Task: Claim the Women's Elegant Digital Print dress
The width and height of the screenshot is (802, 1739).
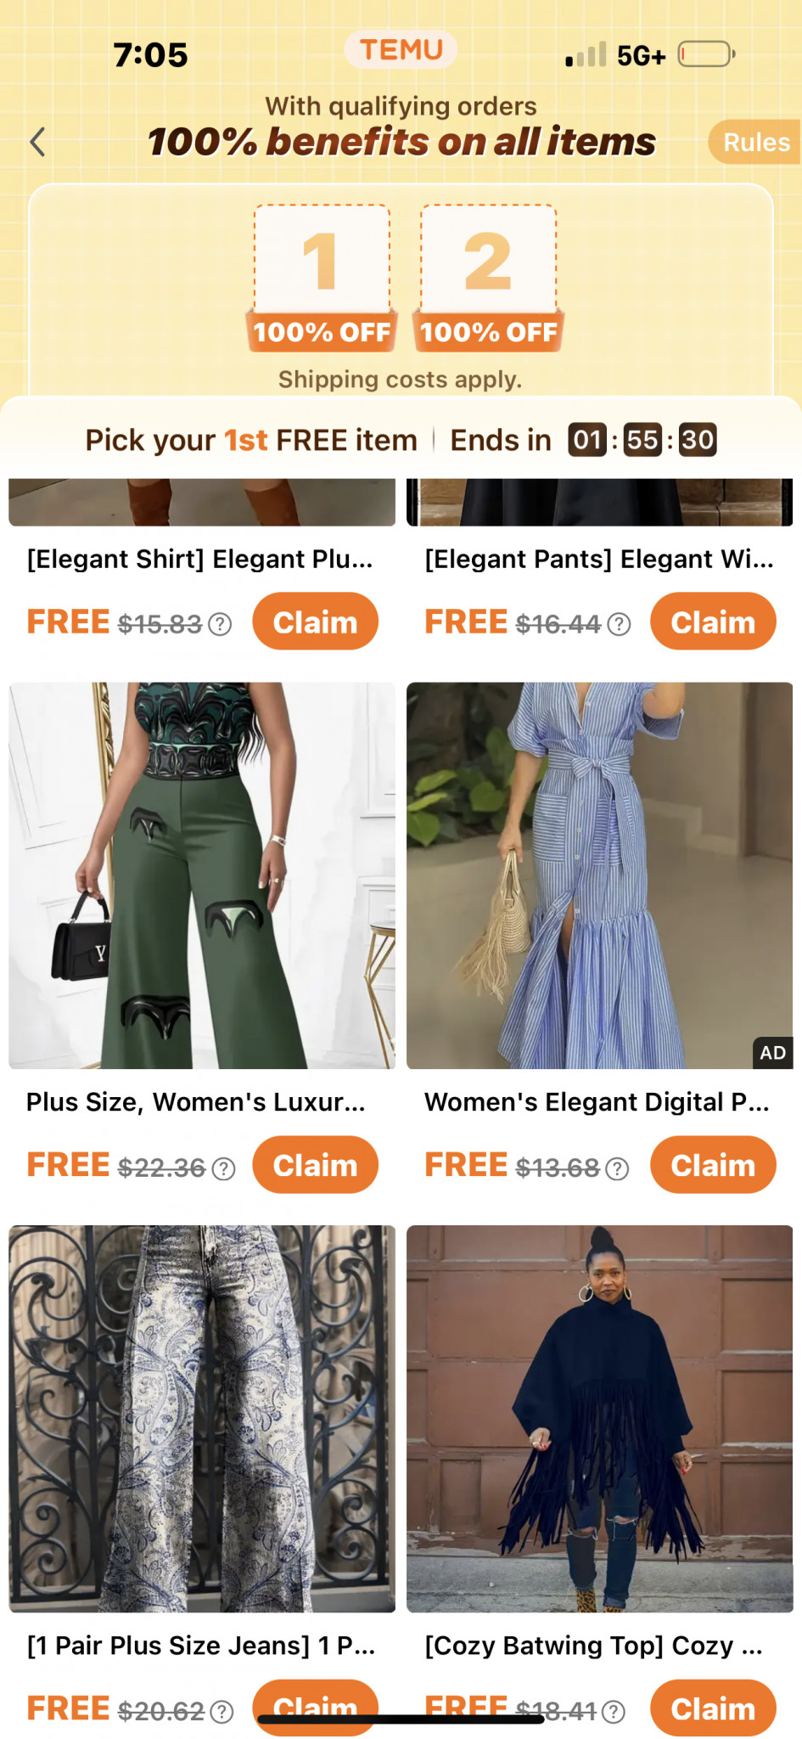Action: (x=713, y=1165)
